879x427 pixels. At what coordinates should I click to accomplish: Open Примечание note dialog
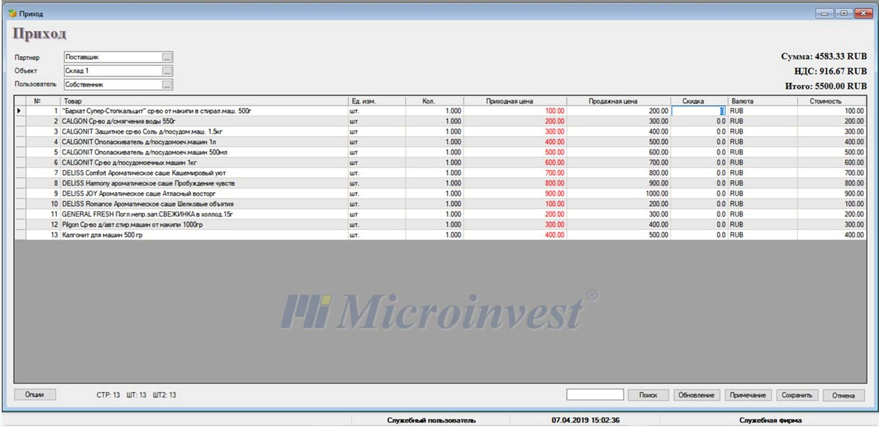point(748,395)
